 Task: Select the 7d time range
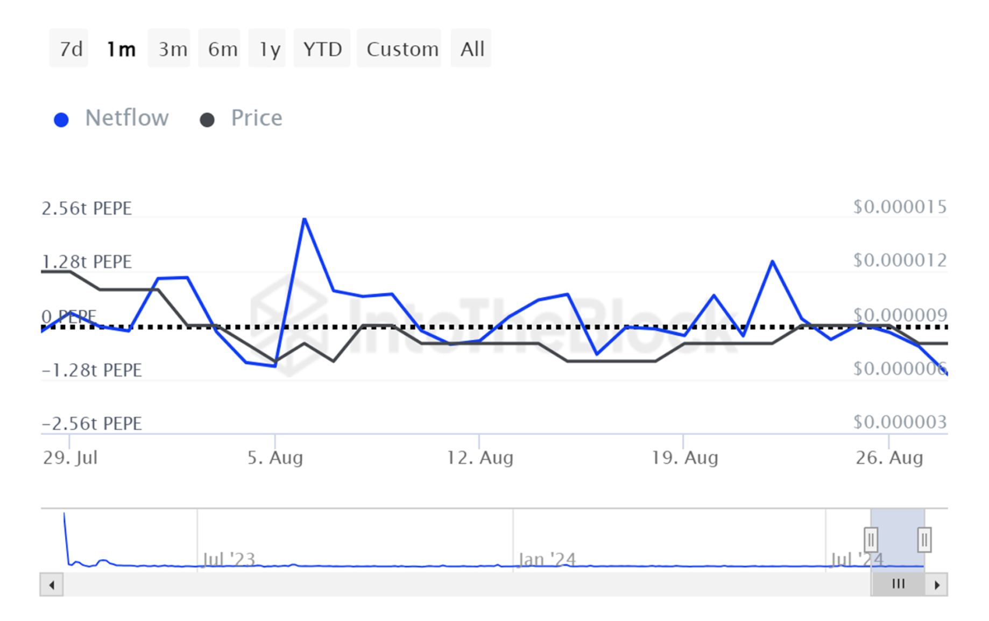[x=69, y=49]
